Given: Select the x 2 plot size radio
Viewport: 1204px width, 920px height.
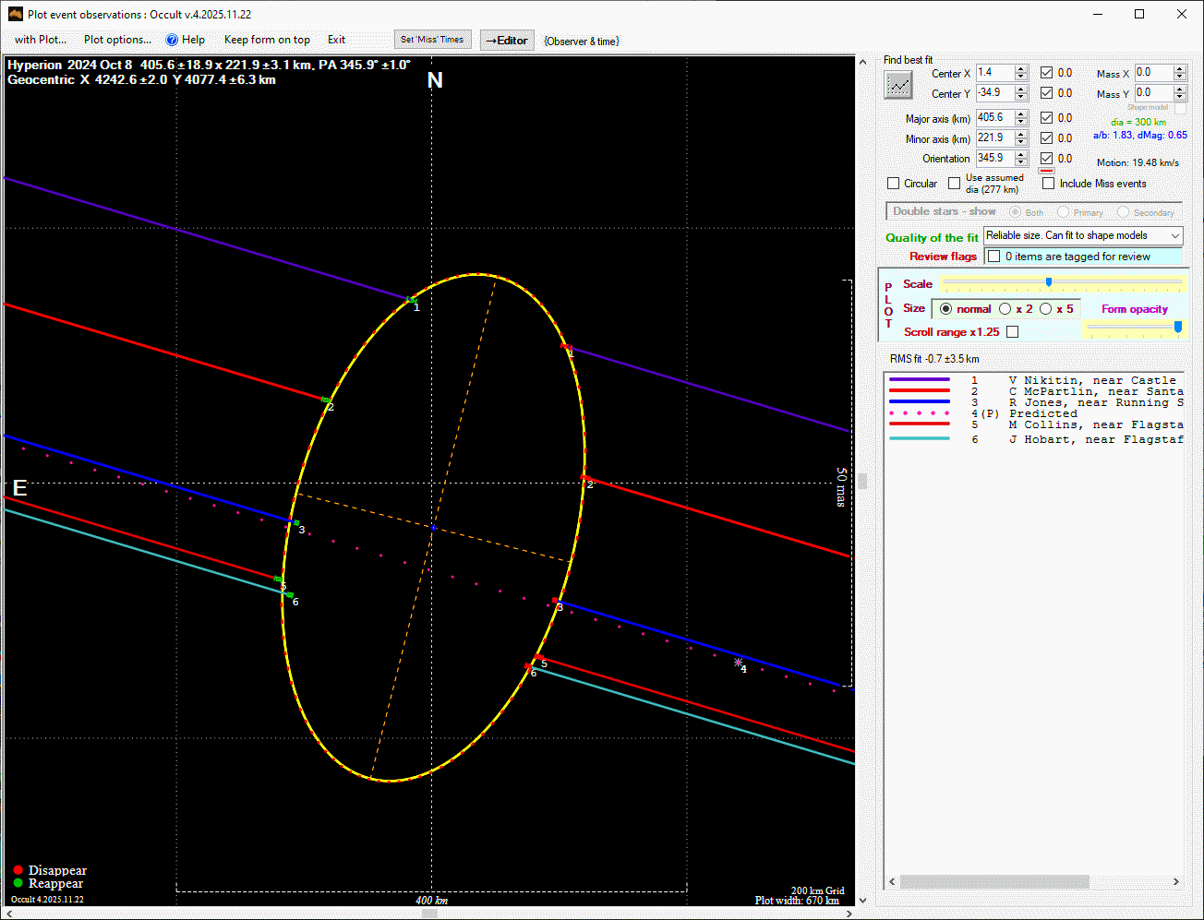Looking at the screenshot, I should [1005, 309].
